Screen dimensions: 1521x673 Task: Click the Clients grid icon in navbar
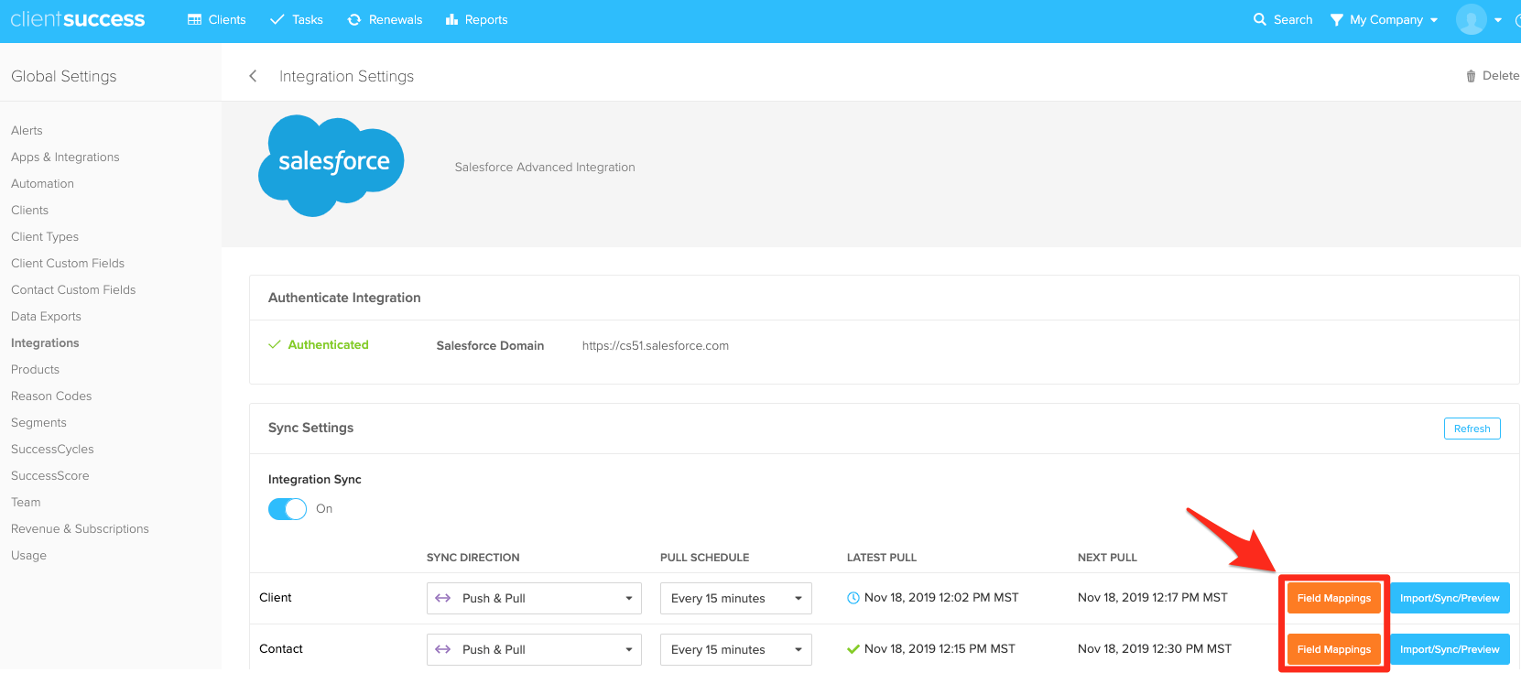194,19
